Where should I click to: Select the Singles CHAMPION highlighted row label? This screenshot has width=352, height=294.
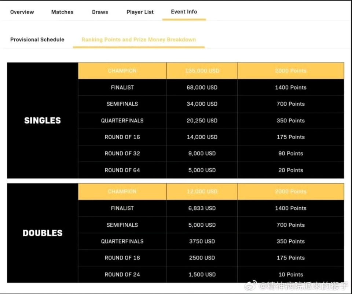coord(122,71)
